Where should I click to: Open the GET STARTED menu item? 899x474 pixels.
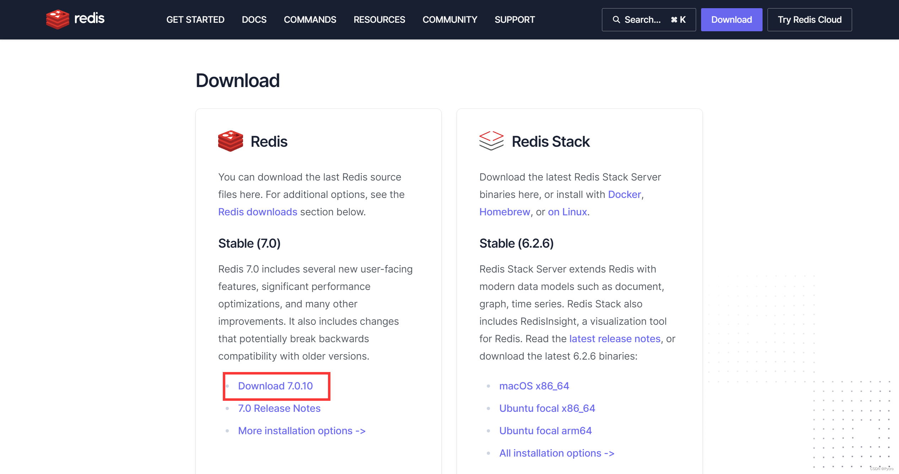pos(195,19)
